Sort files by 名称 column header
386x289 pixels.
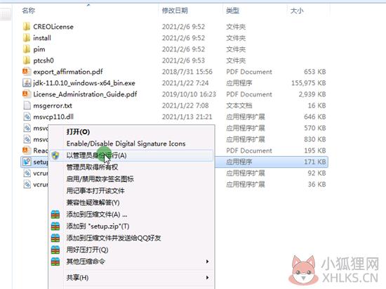point(29,11)
